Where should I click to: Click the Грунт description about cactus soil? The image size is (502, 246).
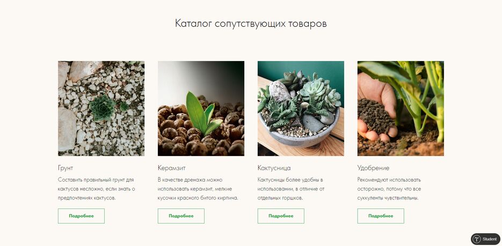[96, 189]
